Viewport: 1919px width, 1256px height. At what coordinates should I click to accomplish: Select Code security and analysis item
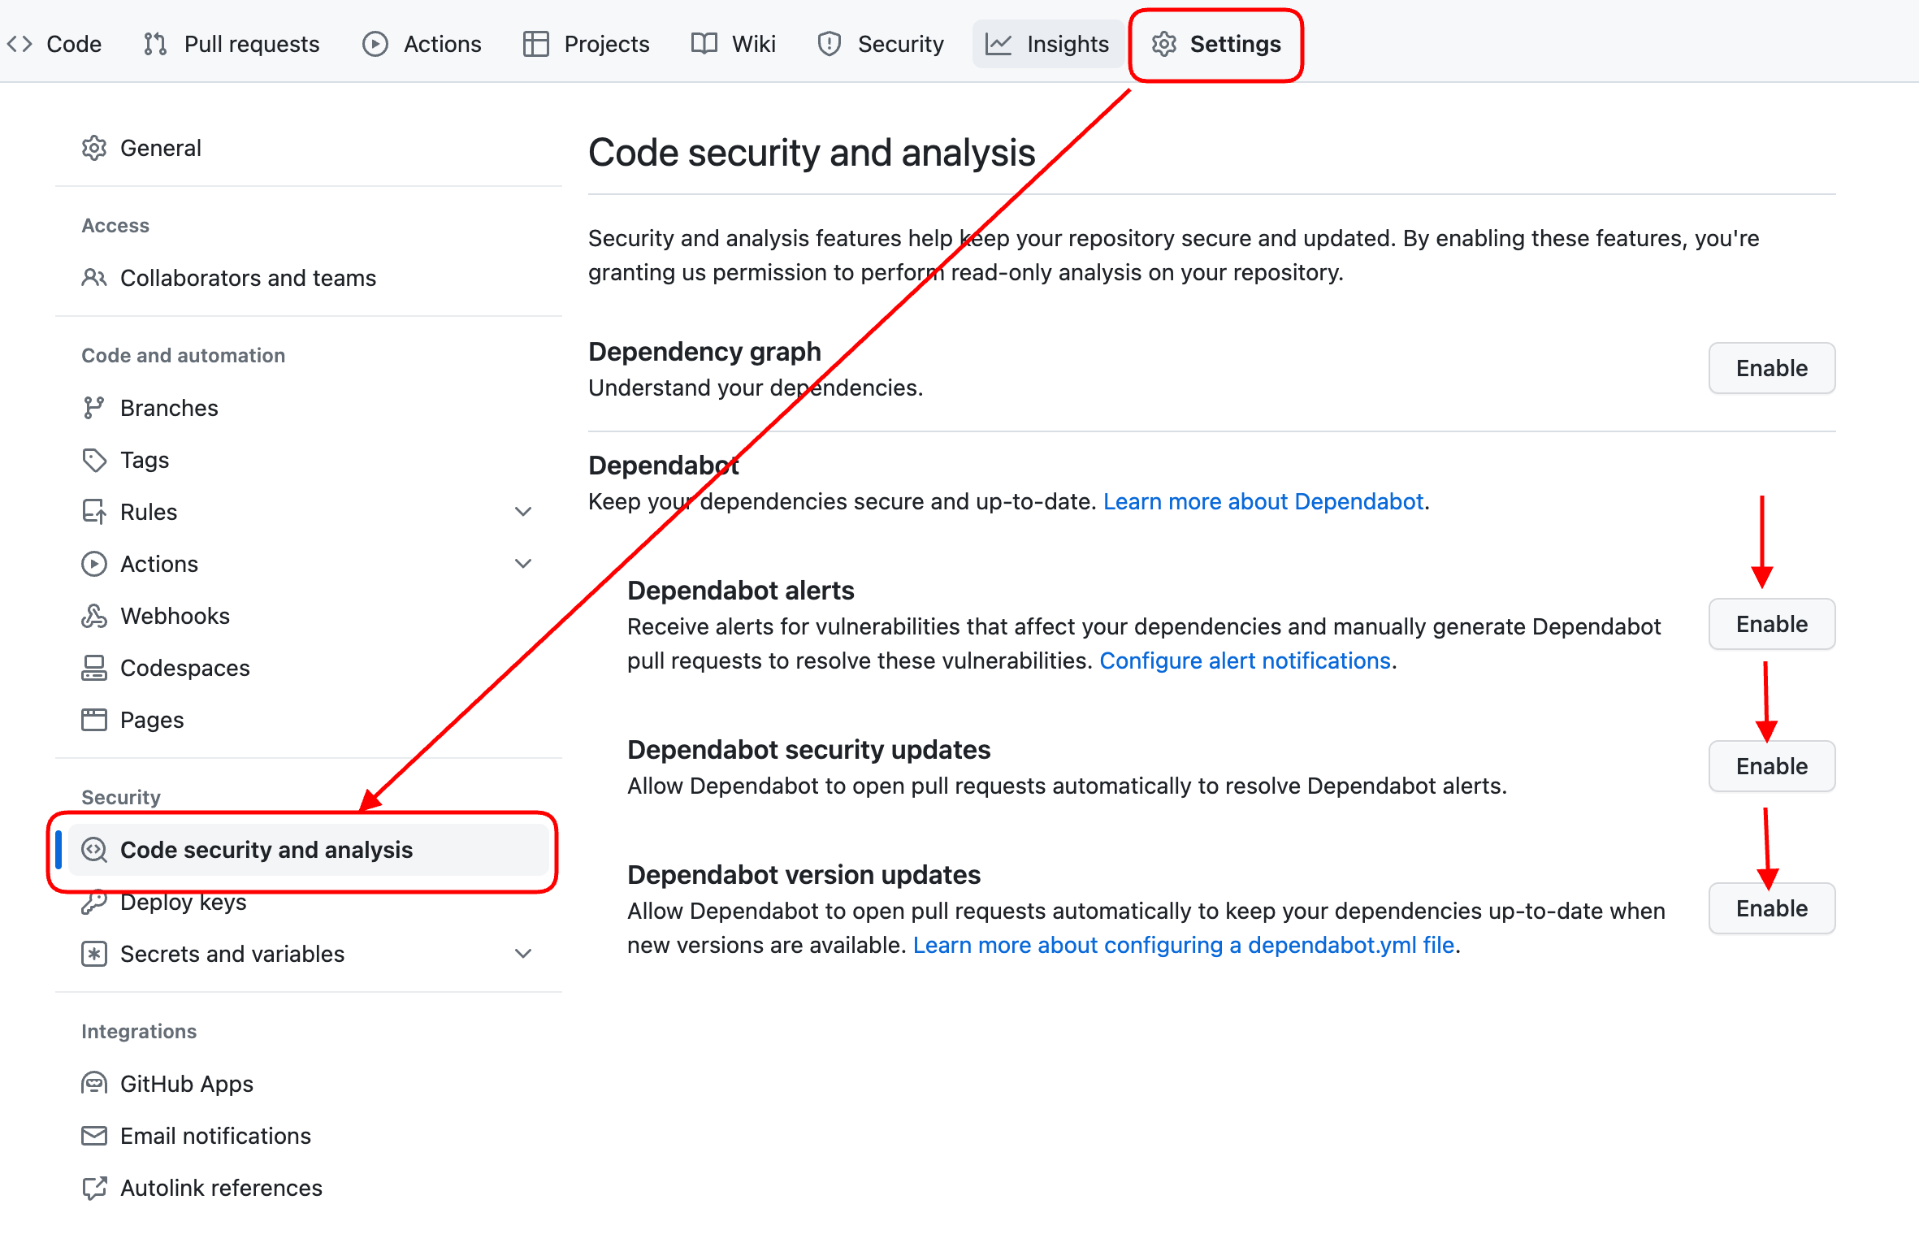309,850
